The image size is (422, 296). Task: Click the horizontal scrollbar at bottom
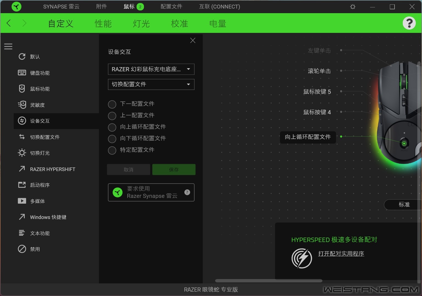coord(269,281)
